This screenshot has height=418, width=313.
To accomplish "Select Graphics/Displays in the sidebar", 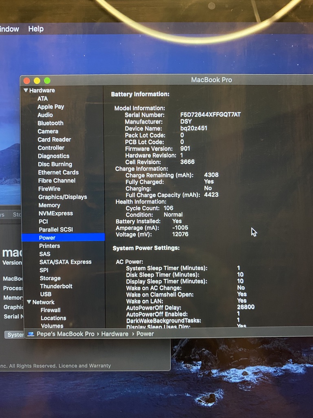I will 62,197.
